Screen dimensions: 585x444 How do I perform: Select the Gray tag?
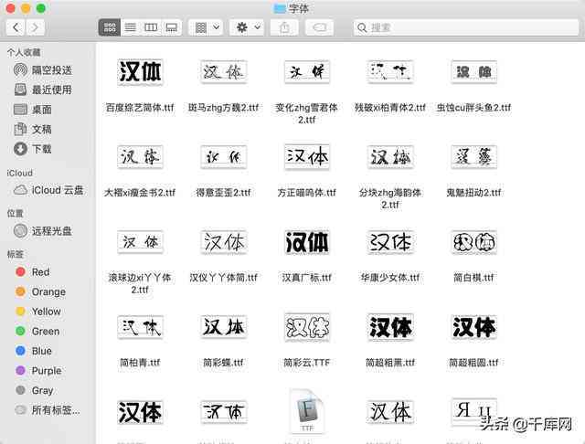tap(35, 391)
